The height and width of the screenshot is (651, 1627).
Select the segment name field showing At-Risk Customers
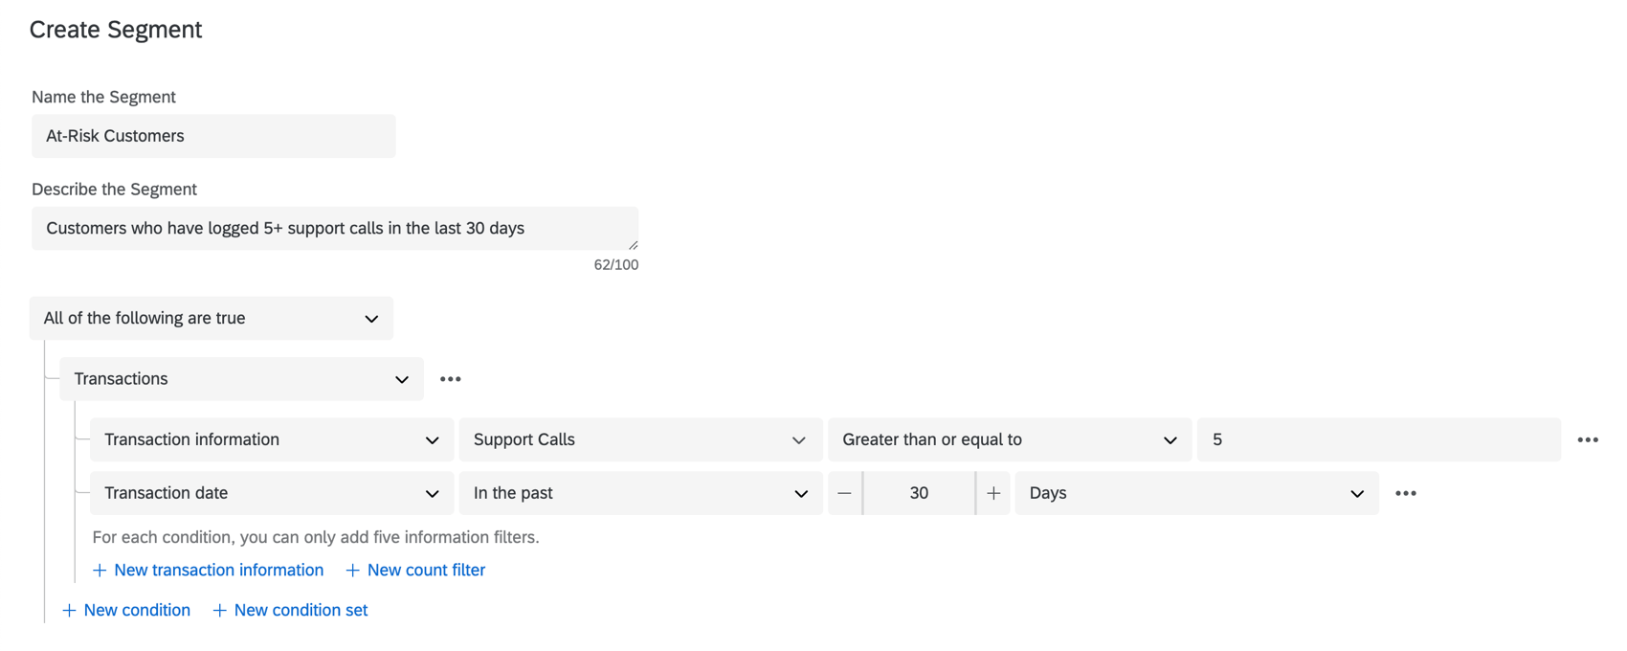click(x=212, y=135)
